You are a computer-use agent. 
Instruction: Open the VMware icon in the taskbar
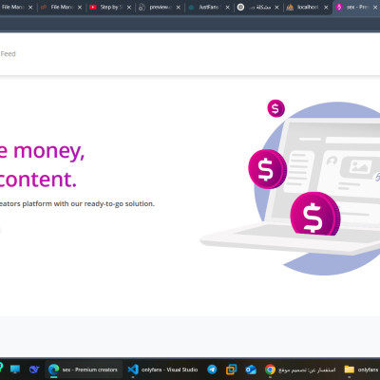click(x=231, y=370)
